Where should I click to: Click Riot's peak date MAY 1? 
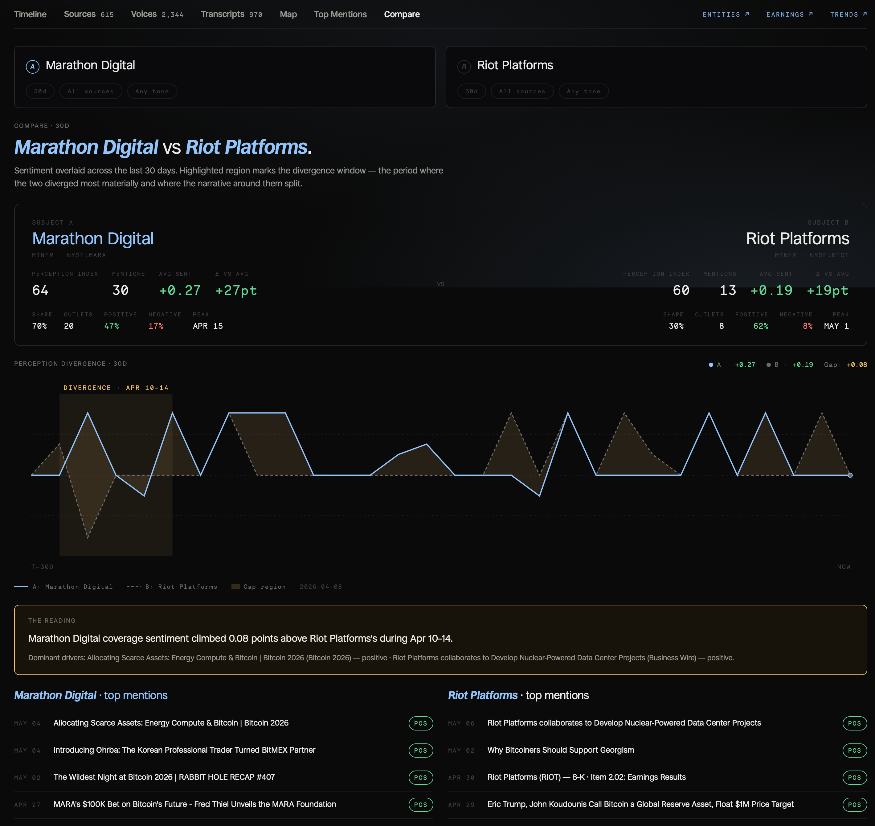tap(836, 326)
